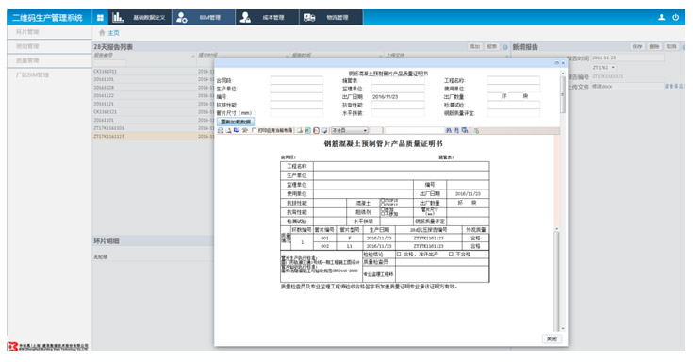This screenshot has width=693, height=362.
Task: Open 物流管理 top menu
Action: tap(331, 17)
